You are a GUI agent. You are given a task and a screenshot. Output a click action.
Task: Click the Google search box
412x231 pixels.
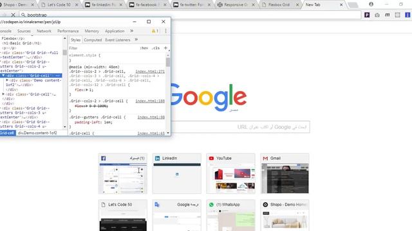[240, 127]
